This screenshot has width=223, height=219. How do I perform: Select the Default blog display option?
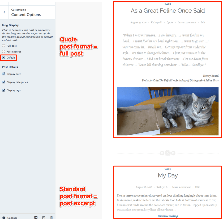click(x=4, y=58)
